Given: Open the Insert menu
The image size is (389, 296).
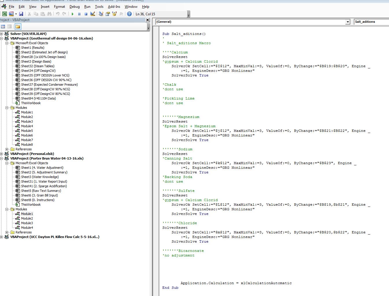Looking at the screenshot, I should click(x=45, y=6).
